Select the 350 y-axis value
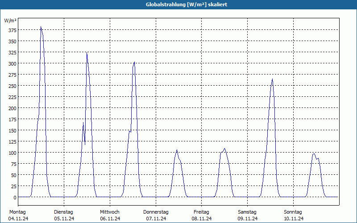357x223 pixels. click(x=12, y=41)
